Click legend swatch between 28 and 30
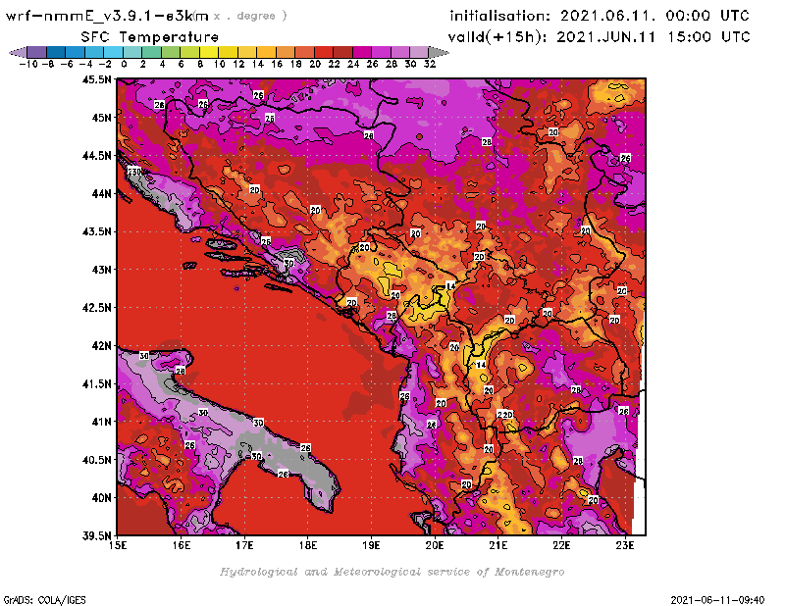Image resolution: width=785 pixels, height=606 pixels. (x=400, y=52)
